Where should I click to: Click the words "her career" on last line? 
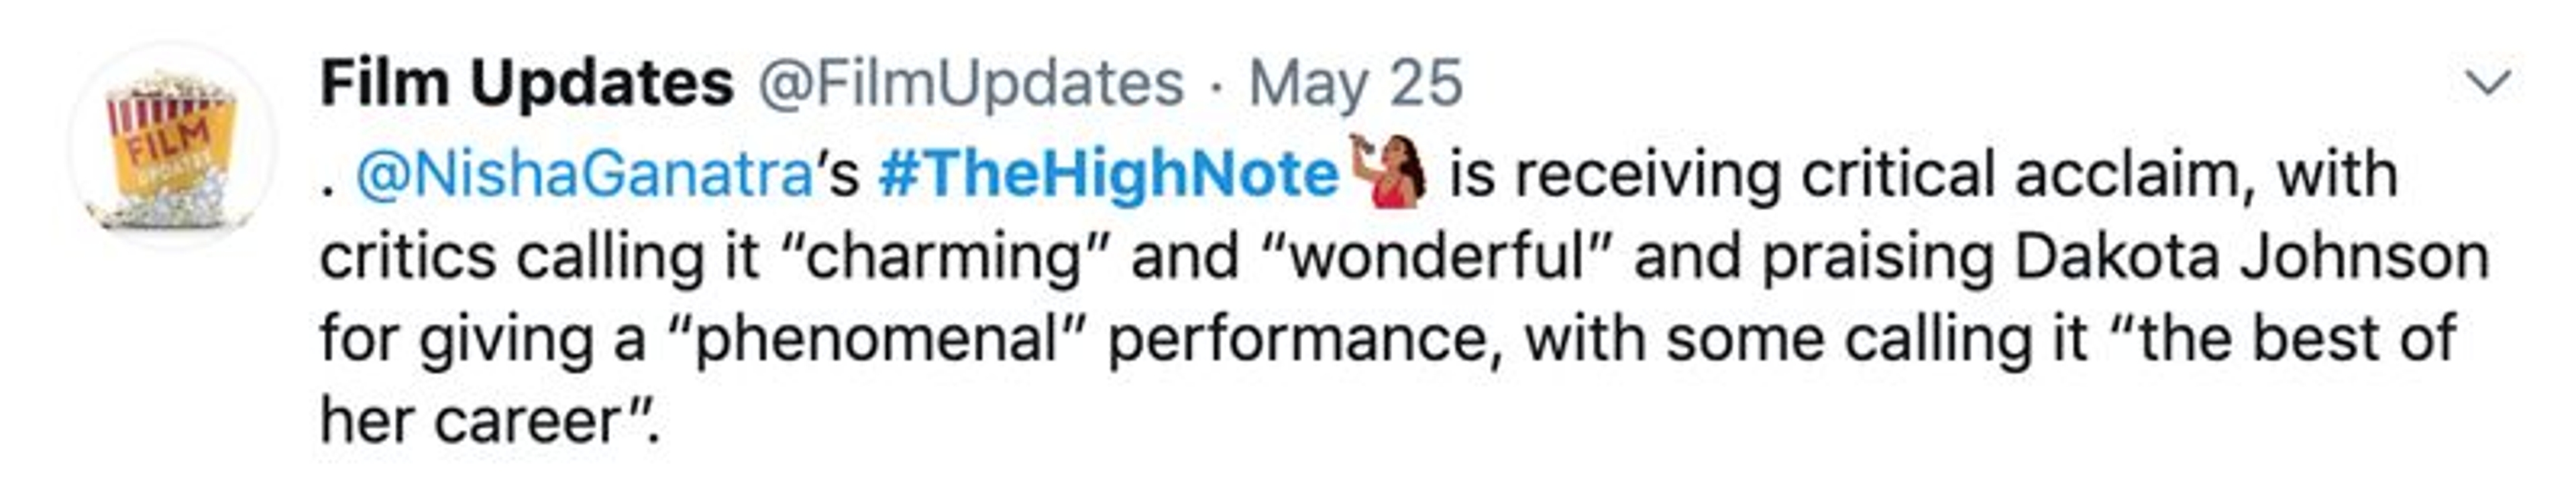tap(470, 421)
